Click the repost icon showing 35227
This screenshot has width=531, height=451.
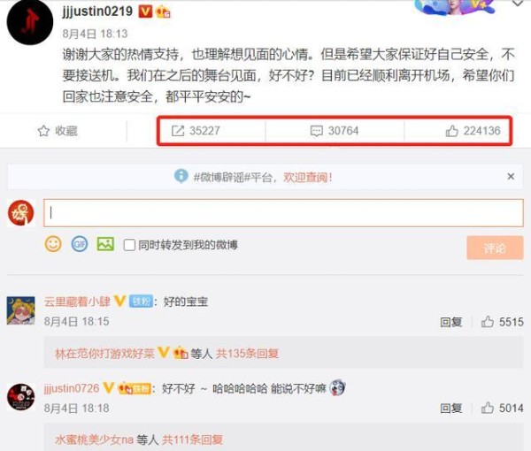[178, 131]
